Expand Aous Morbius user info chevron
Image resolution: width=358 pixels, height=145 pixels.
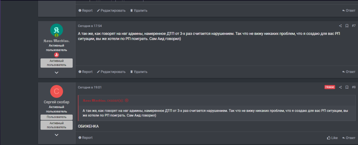[56, 72]
